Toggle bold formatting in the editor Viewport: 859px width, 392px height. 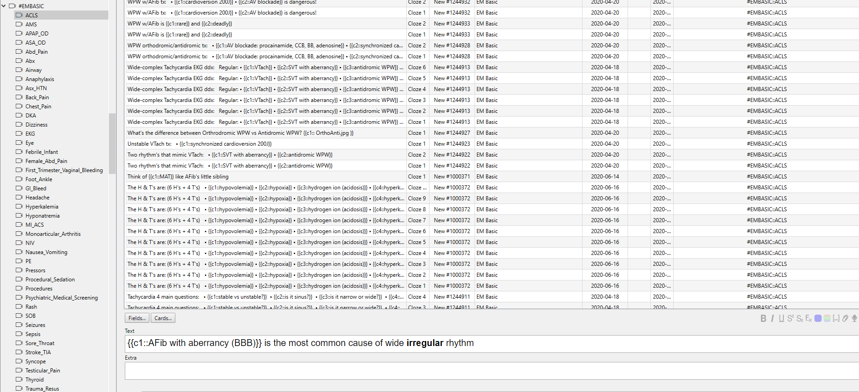click(x=763, y=318)
